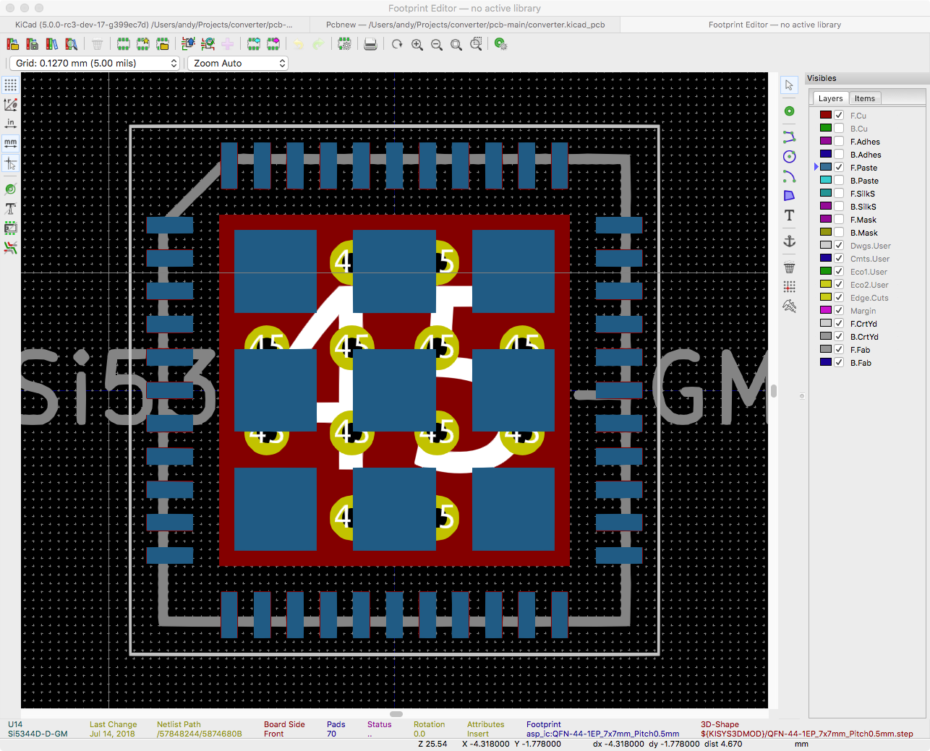The width and height of the screenshot is (930, 751).
Task: Enable the B.Cu layer checkbox
Action: (x=839, y=129)
